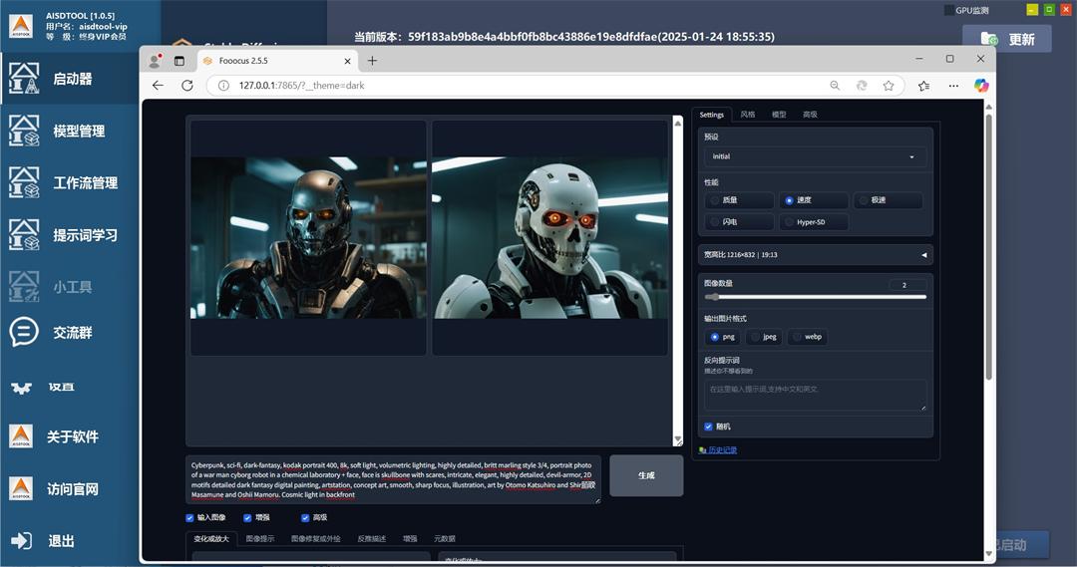Click the zoom magnifier in address bar
The width and height of the screenshot is (1077, 567).
[835, 86]
